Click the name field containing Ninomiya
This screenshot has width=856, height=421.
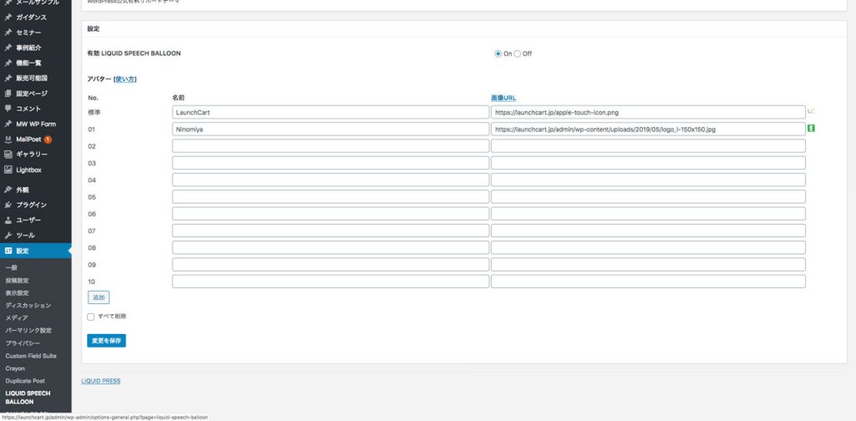point(330,129)
